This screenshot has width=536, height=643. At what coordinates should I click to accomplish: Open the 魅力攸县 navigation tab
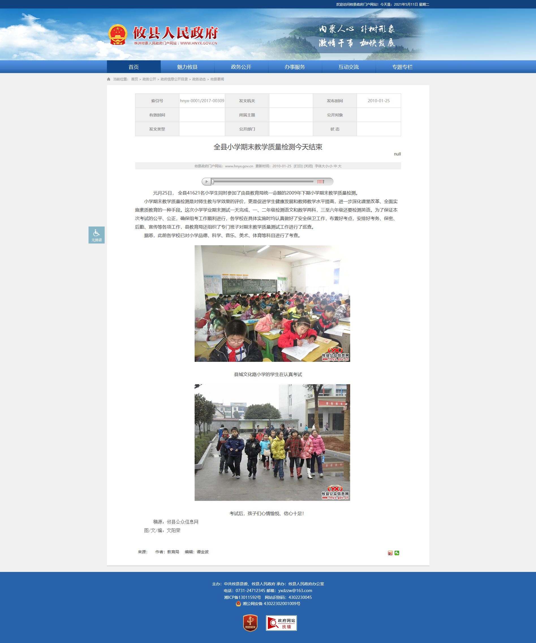tap(187, 67)
